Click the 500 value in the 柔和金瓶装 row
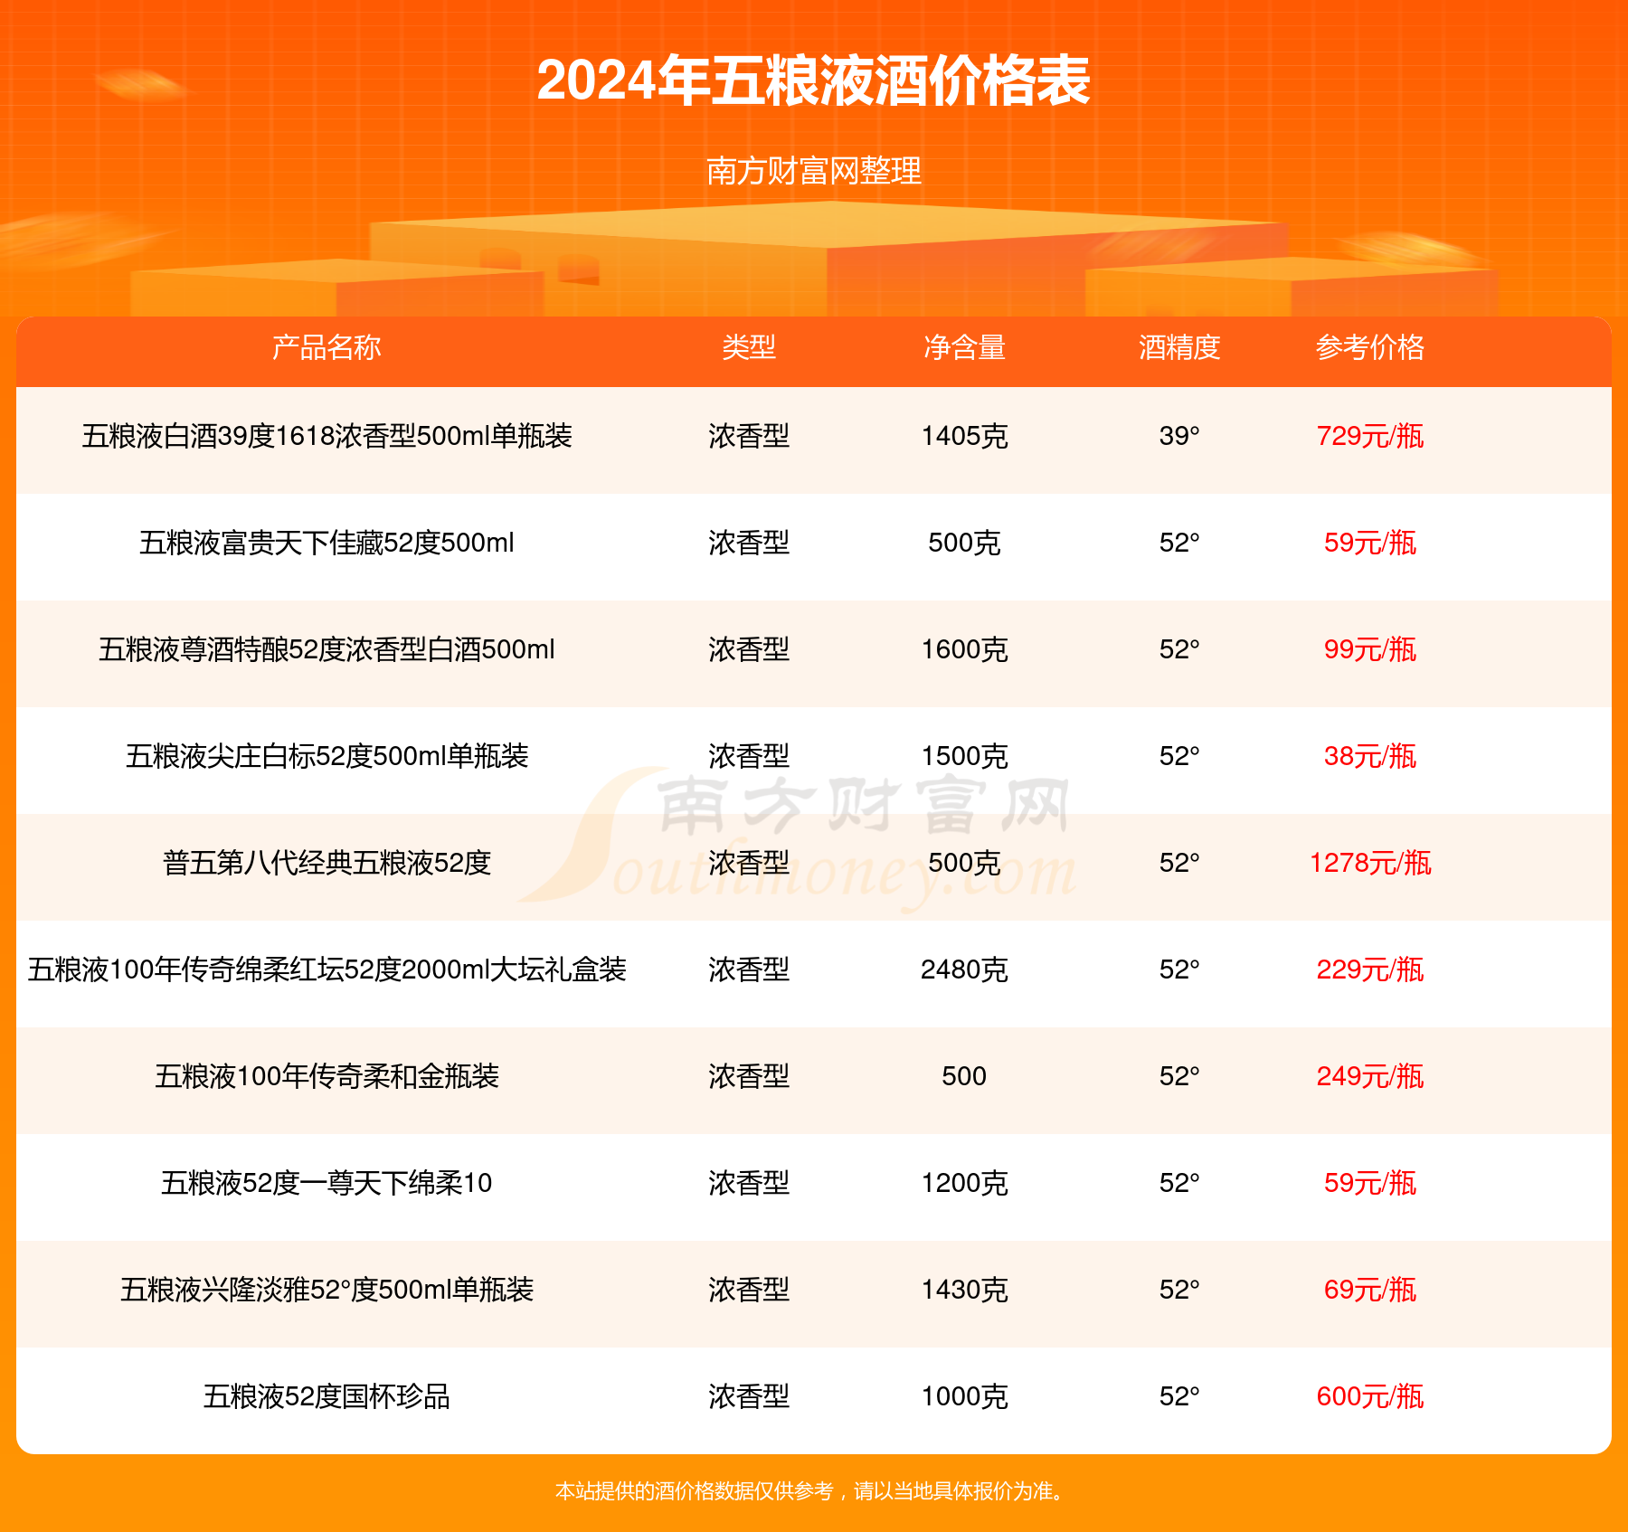This screenshot has width=1628, height=1532. pos(964,1076)
